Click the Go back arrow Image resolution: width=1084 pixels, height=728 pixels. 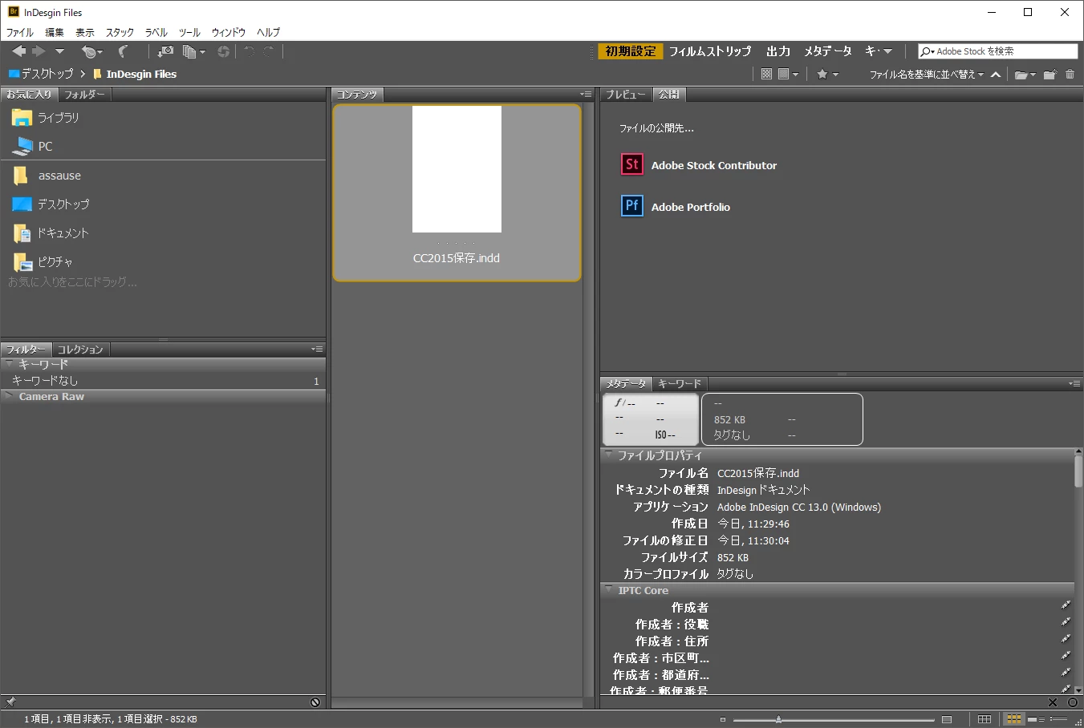tap(19, 51)
